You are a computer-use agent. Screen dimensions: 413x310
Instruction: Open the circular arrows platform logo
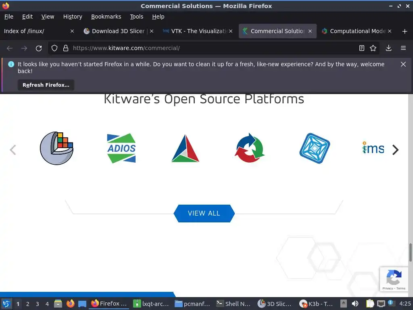pos(250,148)
